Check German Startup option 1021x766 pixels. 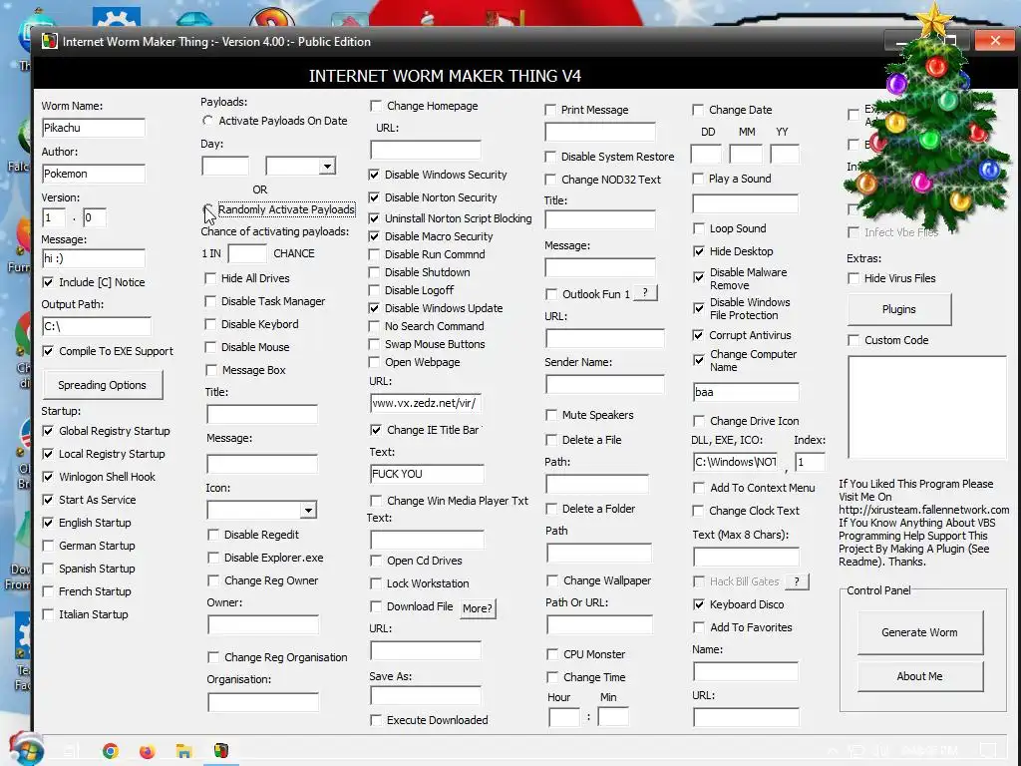click(48, 546)
